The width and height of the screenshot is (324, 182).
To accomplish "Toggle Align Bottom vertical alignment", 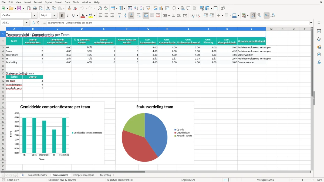I will tap(131, 16).
